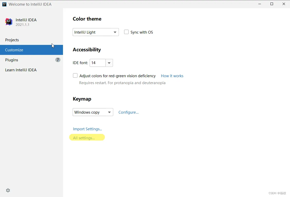Maximize the Welcome window
The width and height of the screenshot is (290, 197).
[272, 4]
